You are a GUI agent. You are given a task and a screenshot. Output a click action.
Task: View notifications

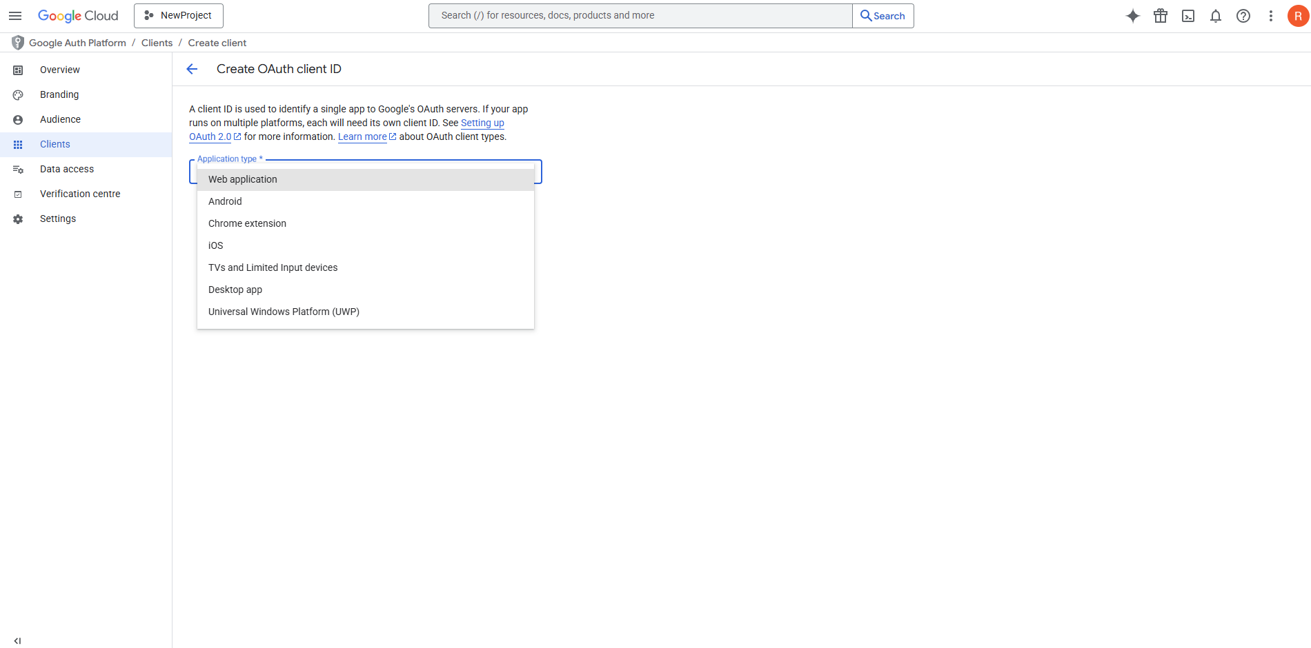coord(1216,15)
